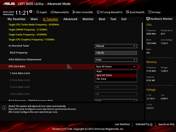Click the 4-Core Ratio Limit field
176x132 pixels.
coord(116,94)
